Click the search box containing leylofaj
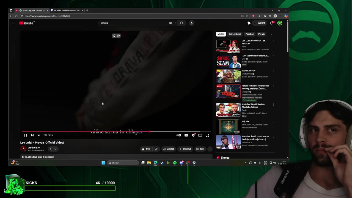Viewport: 352px width, 198px height. pyautogui.click(x=134, y=23)
